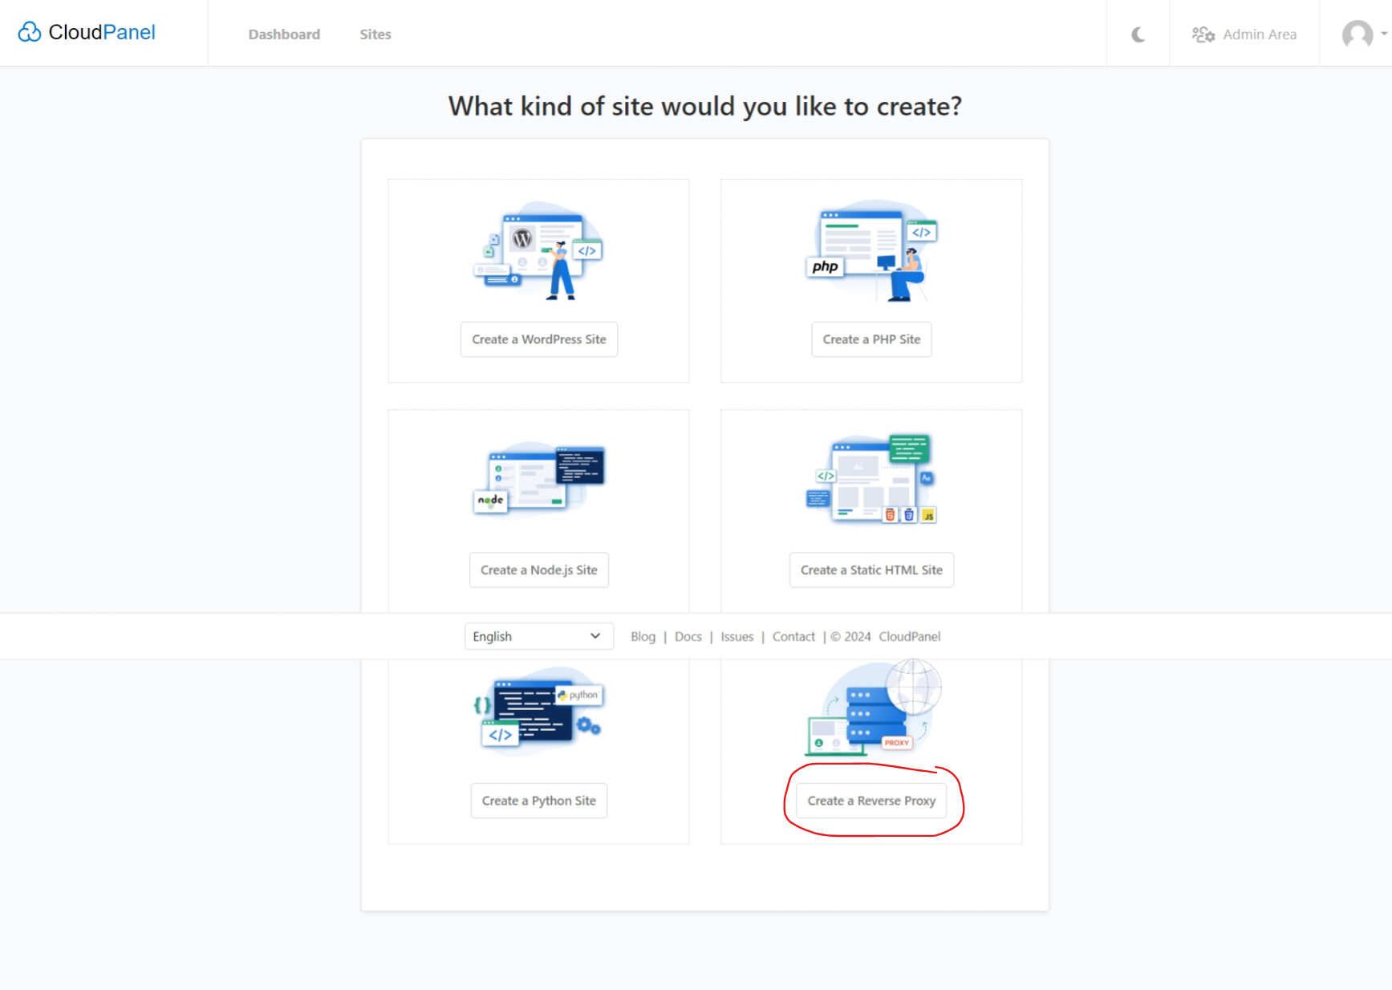Click the CloudPanel logo
The image size is (1392, 990).
click(x=87, y=32)
